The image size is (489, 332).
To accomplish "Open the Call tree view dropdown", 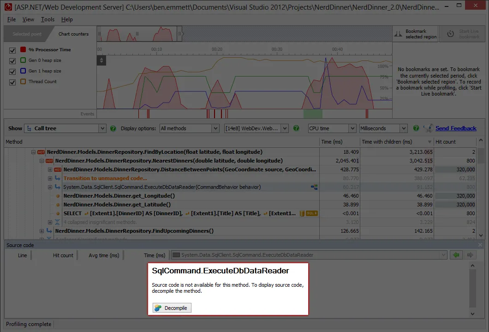I will 102,128.
